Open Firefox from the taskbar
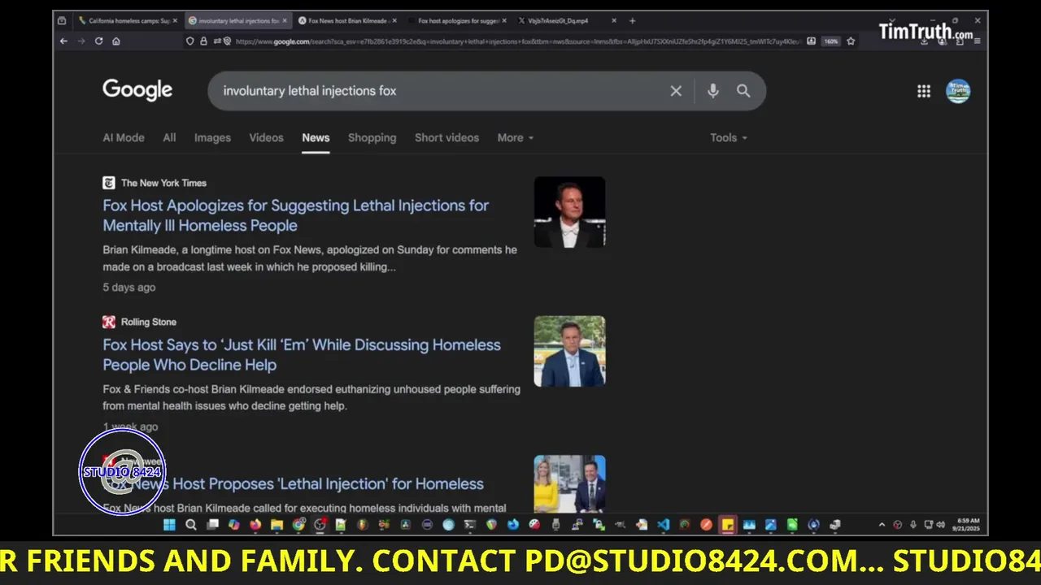 255,525
